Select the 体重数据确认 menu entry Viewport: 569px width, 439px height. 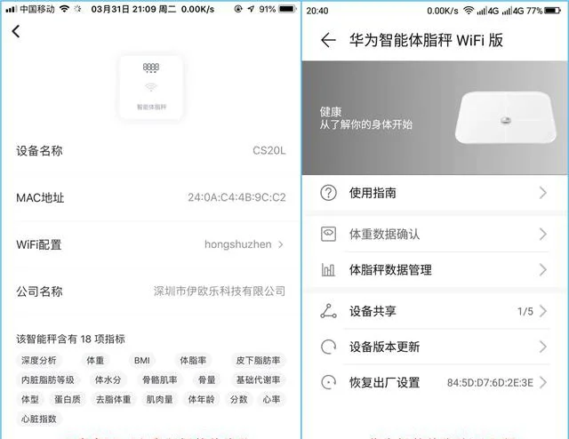(x=435, y=234)
